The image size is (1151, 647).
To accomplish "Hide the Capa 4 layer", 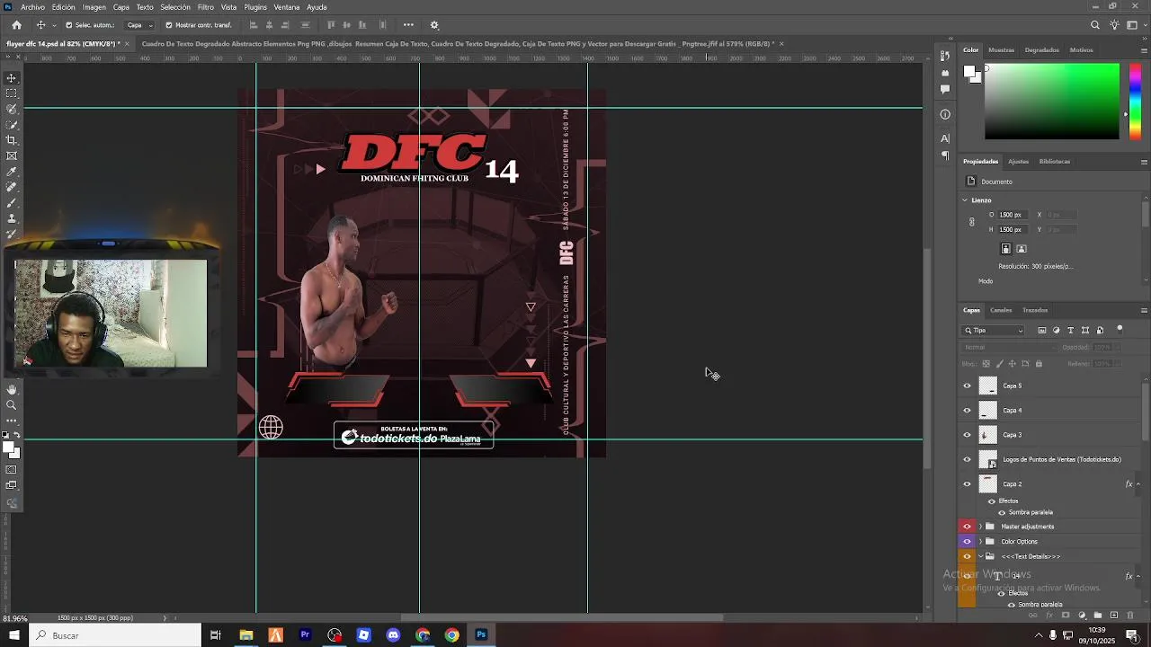I will click(x=968, y=411).
